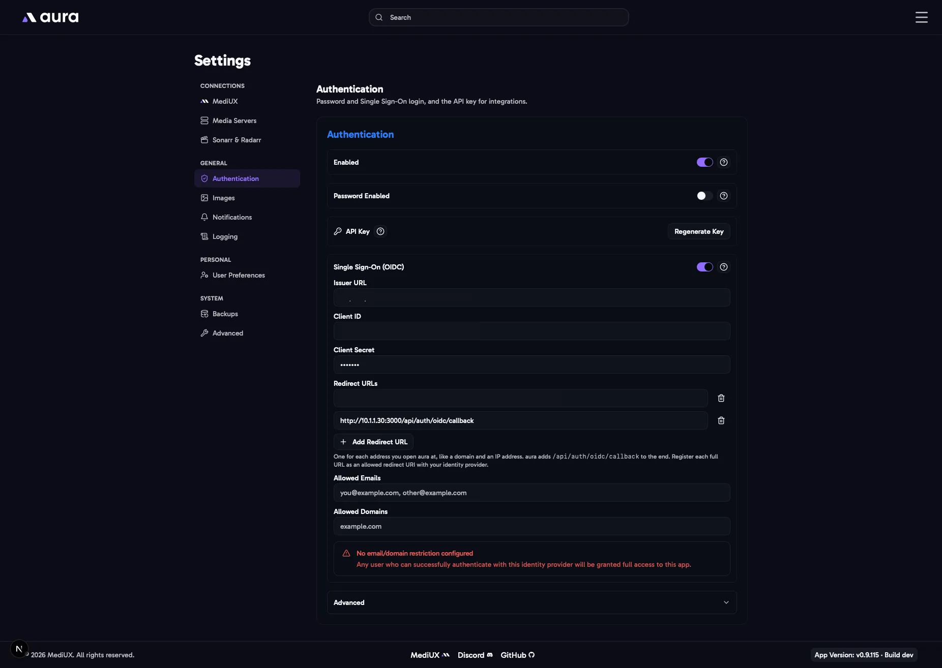Open MediUX connection settings

247,101
